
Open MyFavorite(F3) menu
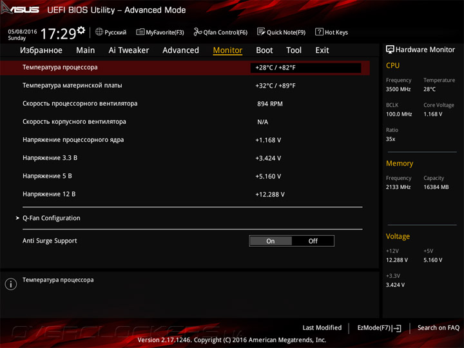click(x=160, y=32)
